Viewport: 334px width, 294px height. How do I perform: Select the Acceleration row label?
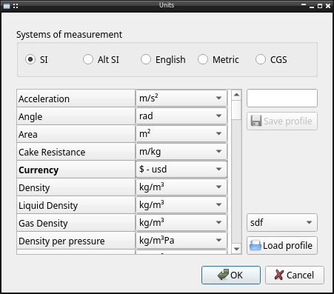[x=76, y=98]
